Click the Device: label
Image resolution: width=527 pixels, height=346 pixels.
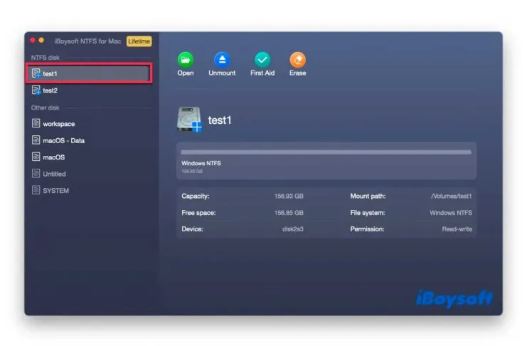coord(192,229)
